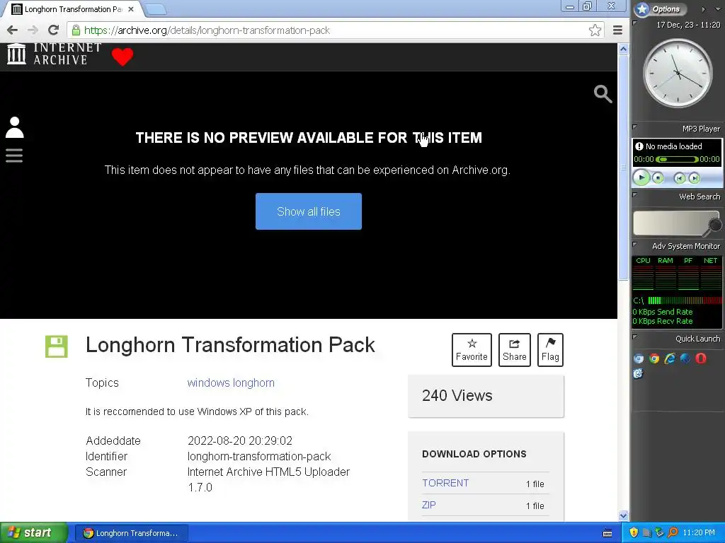725x543 pixels.
Task: Reload the archive.org page
Action: point(54,30)
